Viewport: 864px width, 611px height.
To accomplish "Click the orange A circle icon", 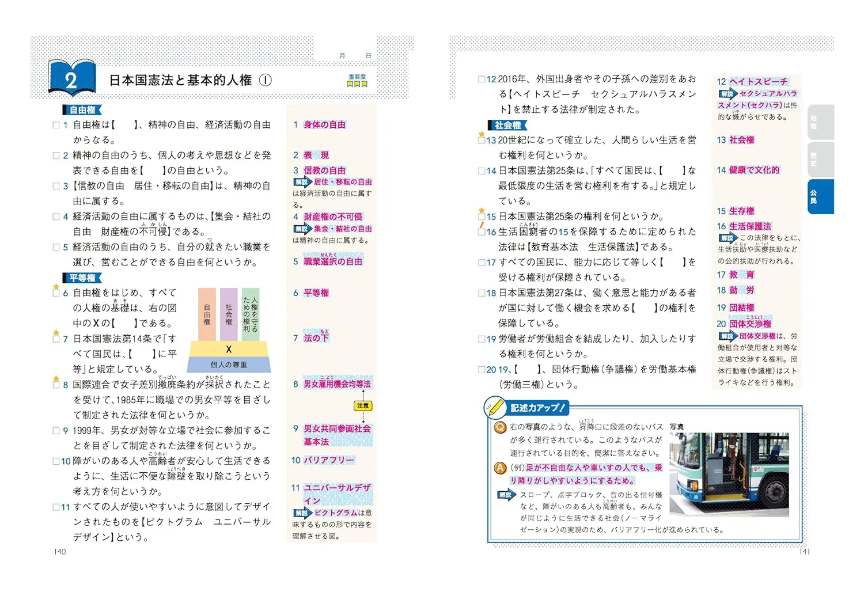I will [500, 468].
